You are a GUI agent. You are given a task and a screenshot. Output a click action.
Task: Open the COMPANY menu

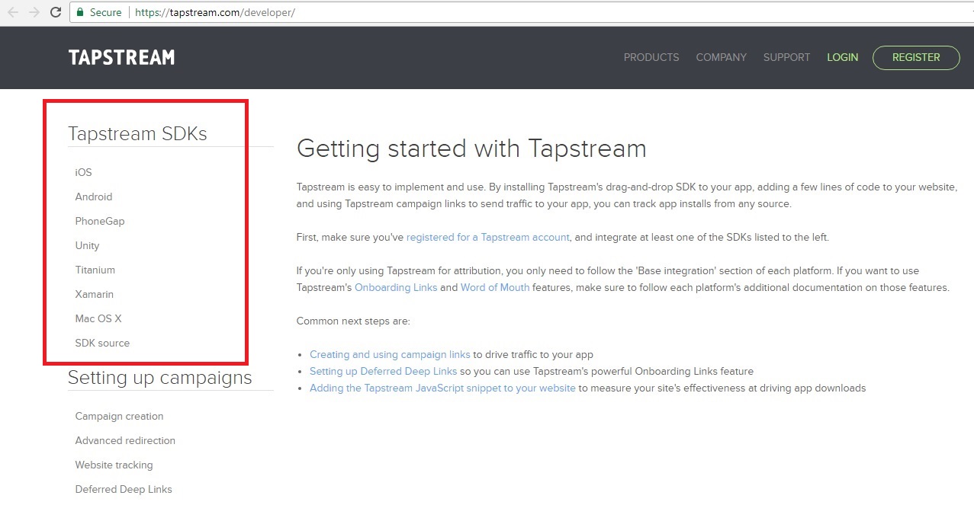tap(721, 57)
